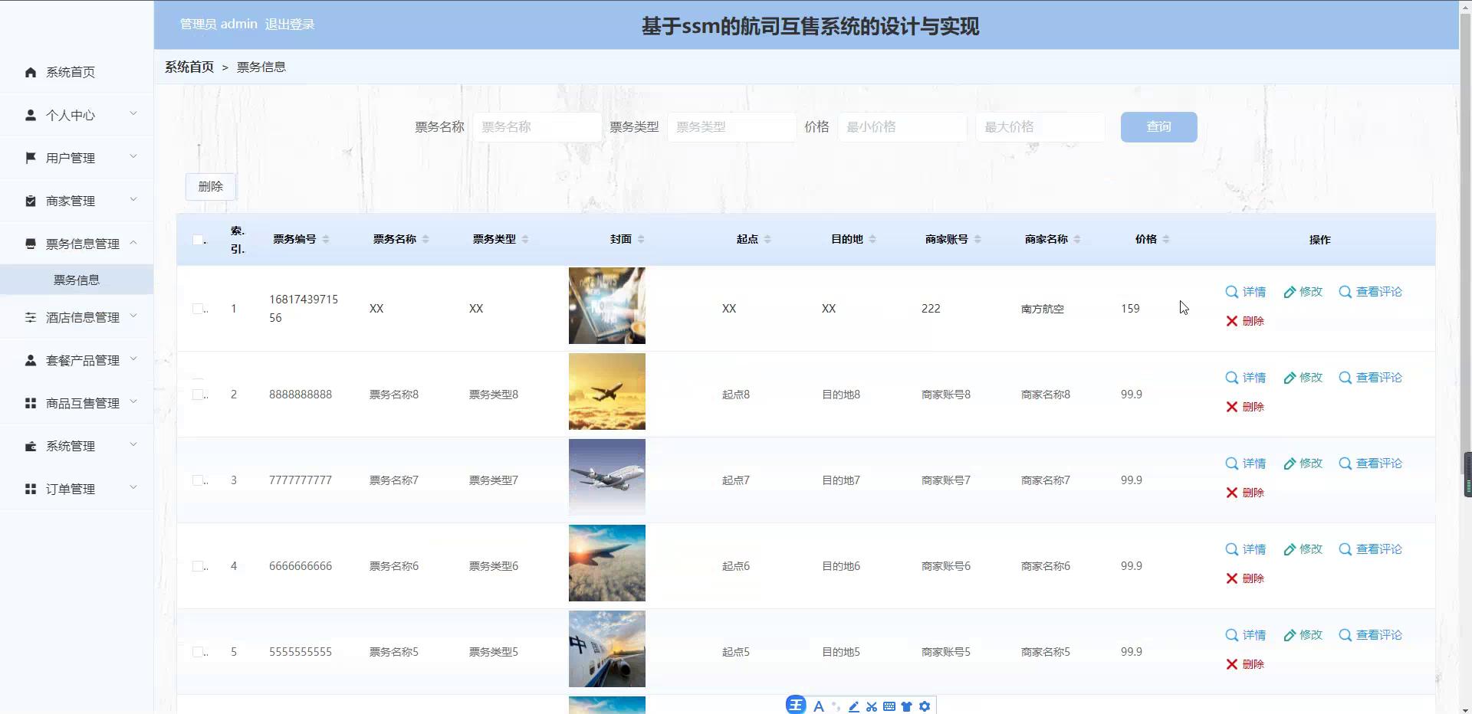
Task: Click the magnifier detail icon for 票务名称7 row
Action: pos(1232,463)
